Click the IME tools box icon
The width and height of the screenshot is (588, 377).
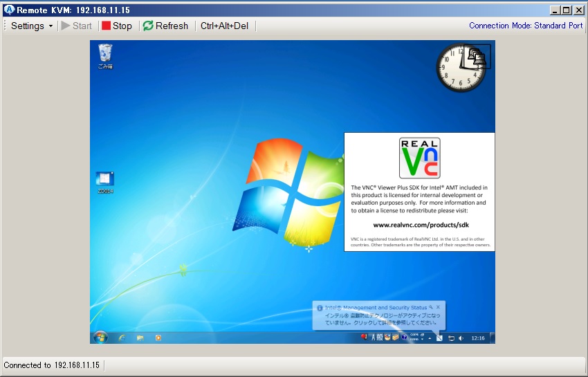(x=395, y=338)
